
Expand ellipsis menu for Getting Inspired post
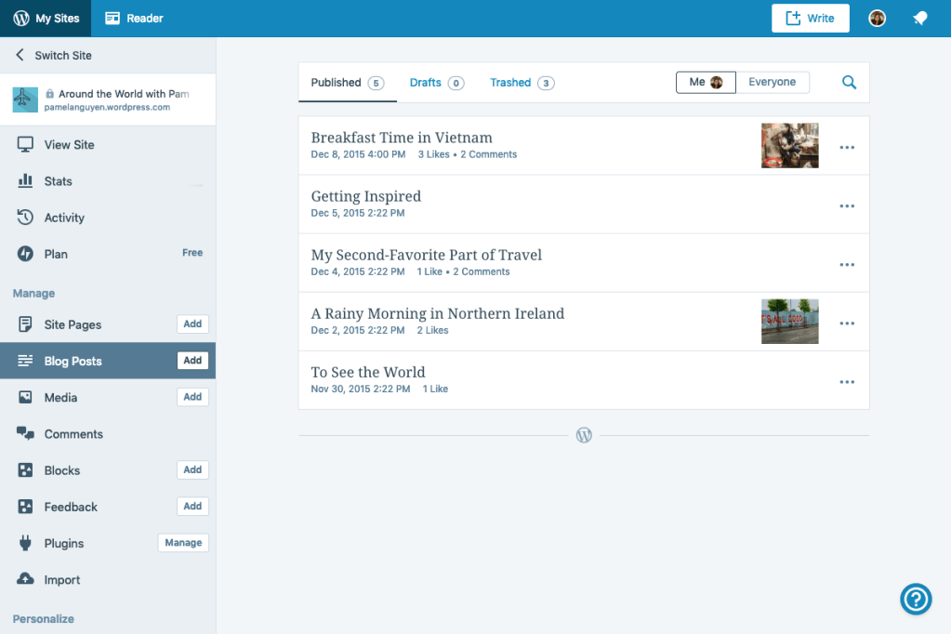pyautogui.click(x=847, y=205)
